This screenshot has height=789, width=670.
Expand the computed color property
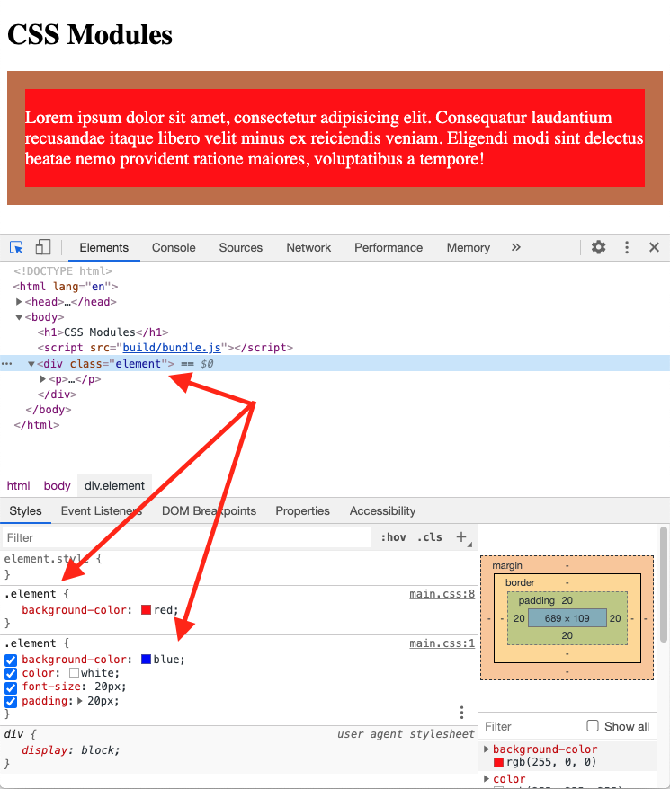[x=487, y=778]
